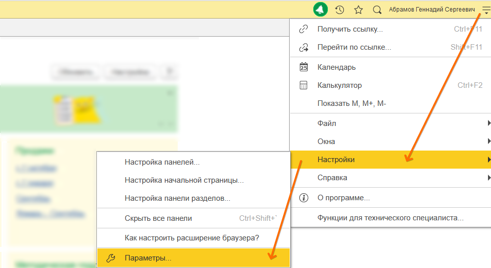Screen dimensions: 491x268
Task: Click user name Абрамов Геннадий Сергеевич
Action: coord(432,10)
